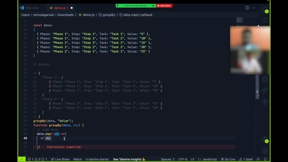Click Live Share in the status bar

[60, 159]
